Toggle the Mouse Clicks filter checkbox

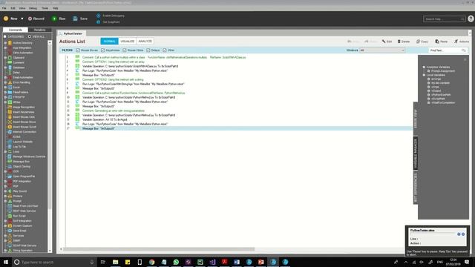click(125, 50)
